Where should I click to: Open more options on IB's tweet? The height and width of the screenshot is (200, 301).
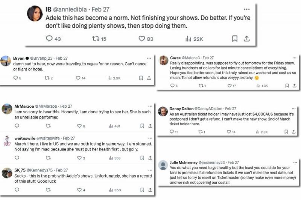[246, 9]
